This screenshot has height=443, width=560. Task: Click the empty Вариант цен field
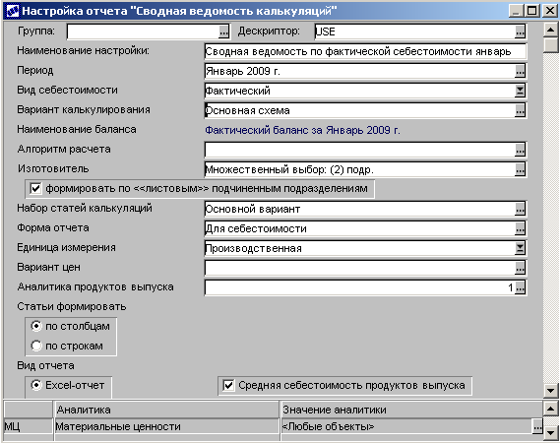click(x=360, y=268)
